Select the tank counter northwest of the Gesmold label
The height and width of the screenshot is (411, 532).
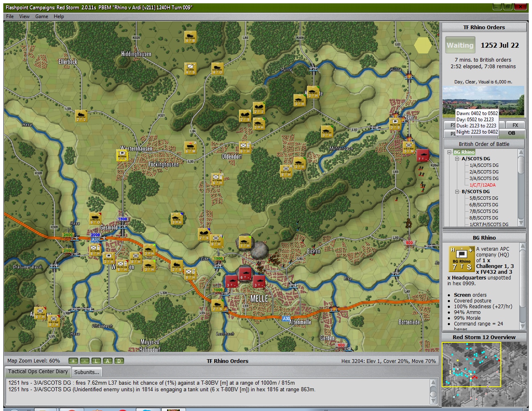[x=95, y=219]
